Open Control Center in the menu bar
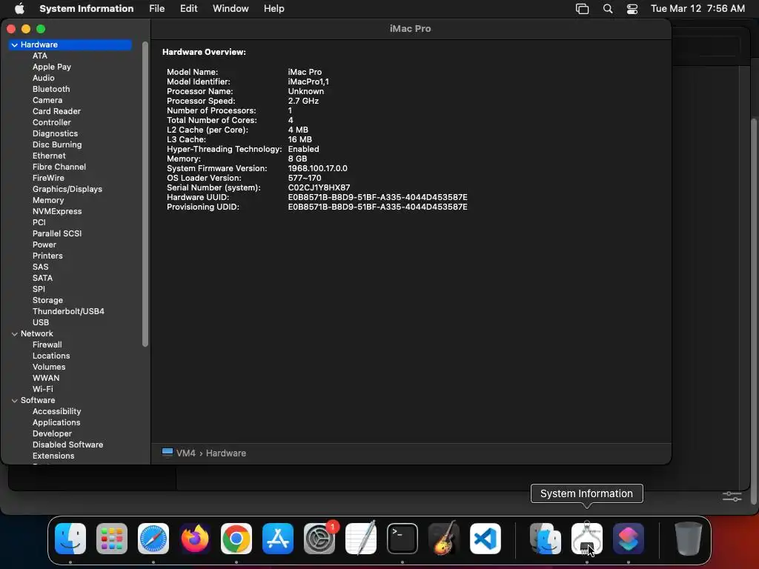Viewport: 759px width, 569px height. (632, 9)
